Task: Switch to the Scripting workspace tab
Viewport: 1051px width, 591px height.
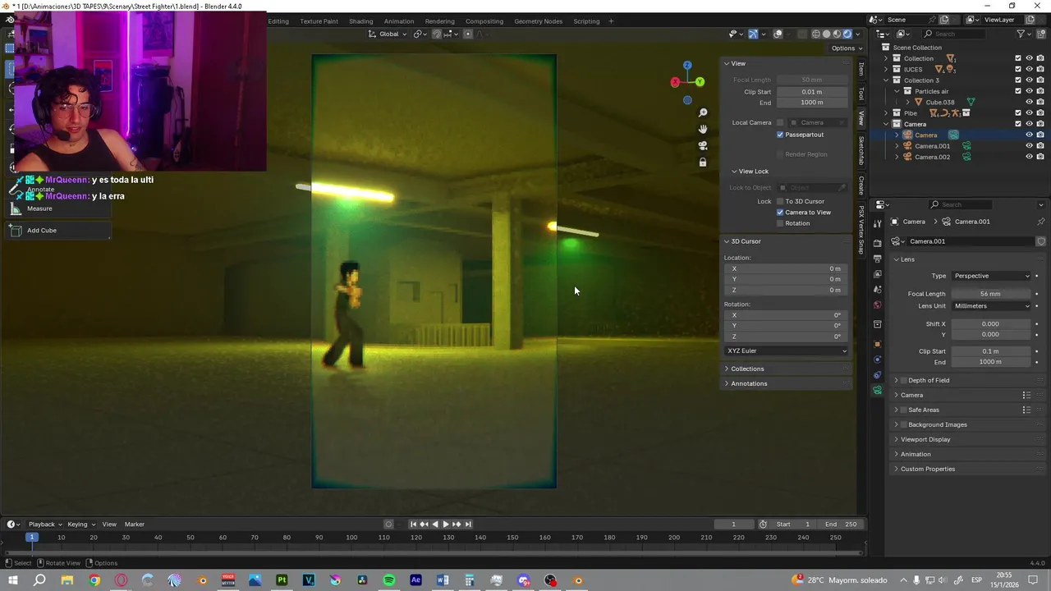Action: [586, 21]
